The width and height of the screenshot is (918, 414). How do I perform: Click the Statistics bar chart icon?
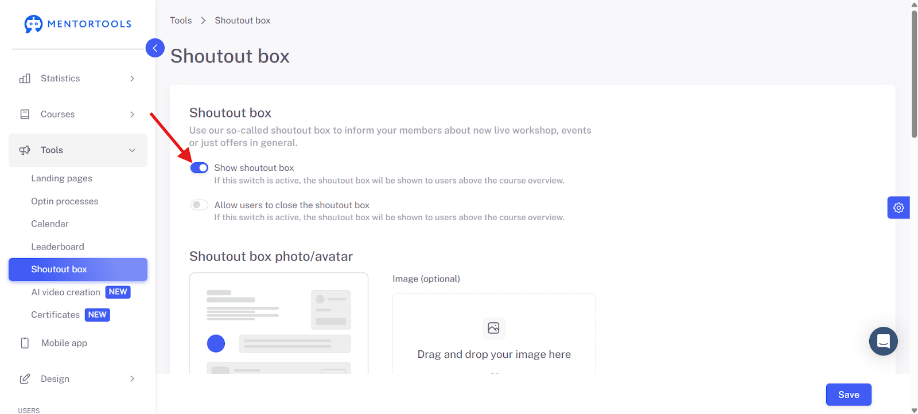(25, 79)
